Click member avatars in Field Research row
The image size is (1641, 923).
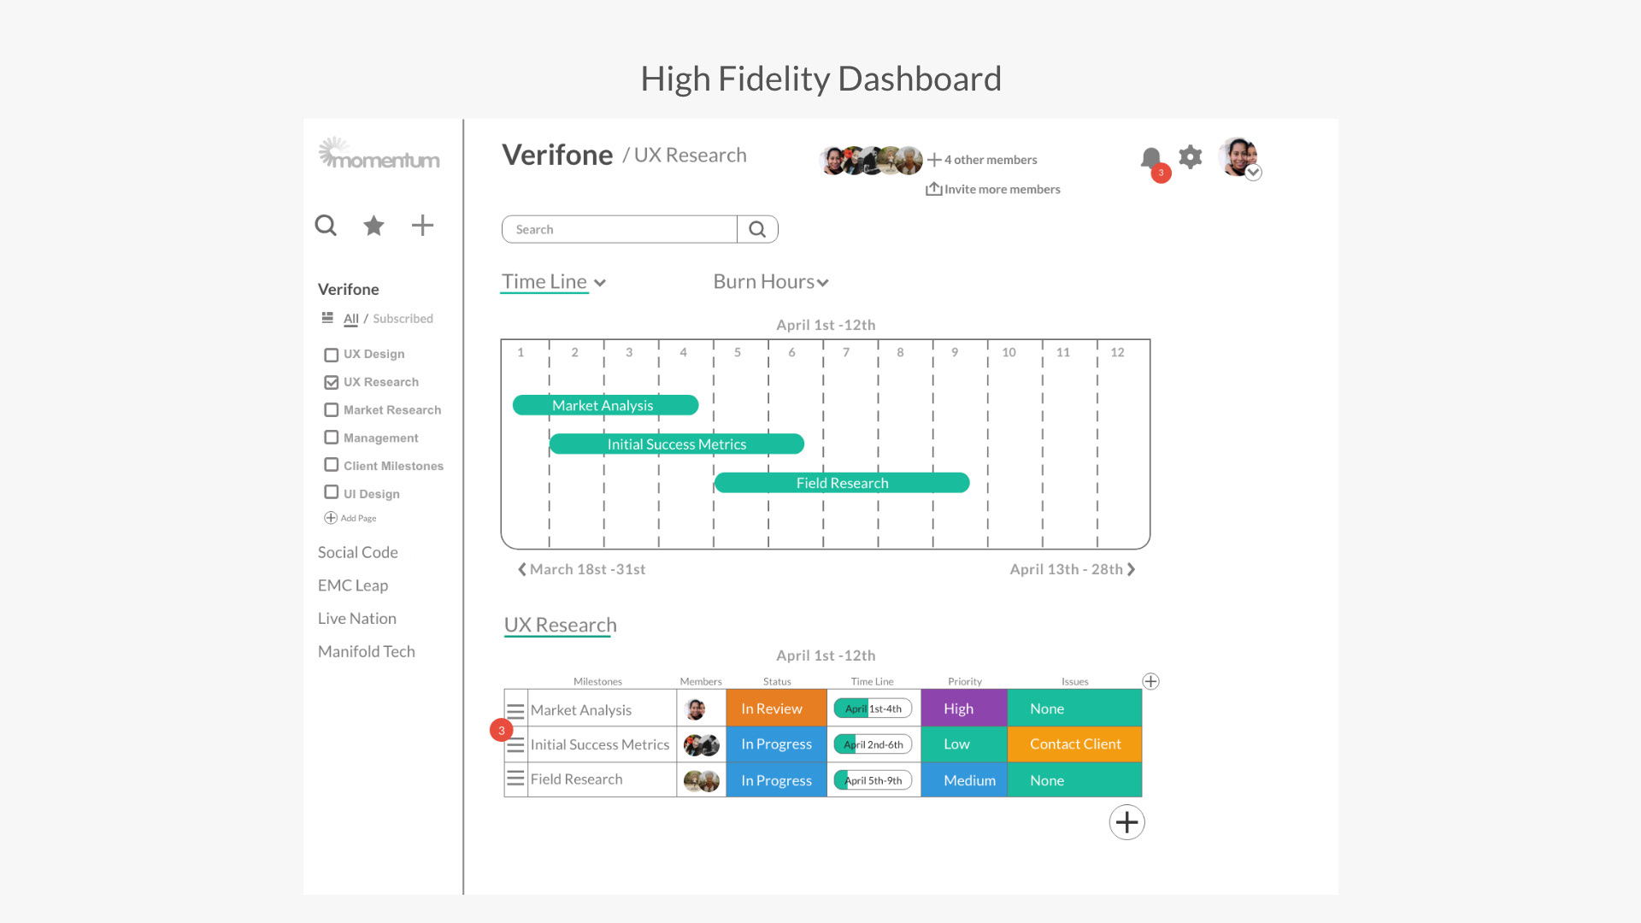(702, 780)
